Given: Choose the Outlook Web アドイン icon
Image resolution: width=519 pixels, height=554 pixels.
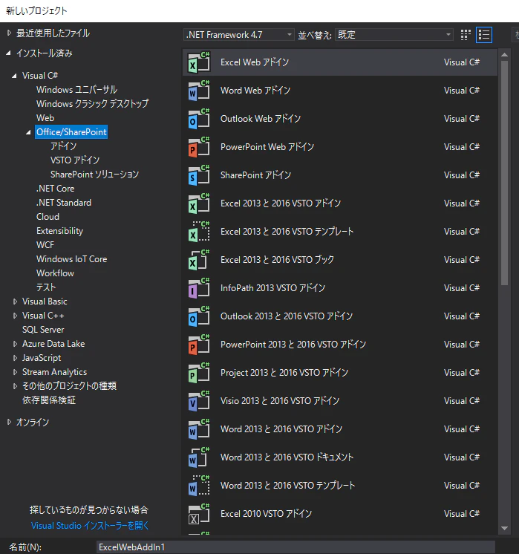Looking at the screenshot, I should pyautogui.click(x=199, y=119).
